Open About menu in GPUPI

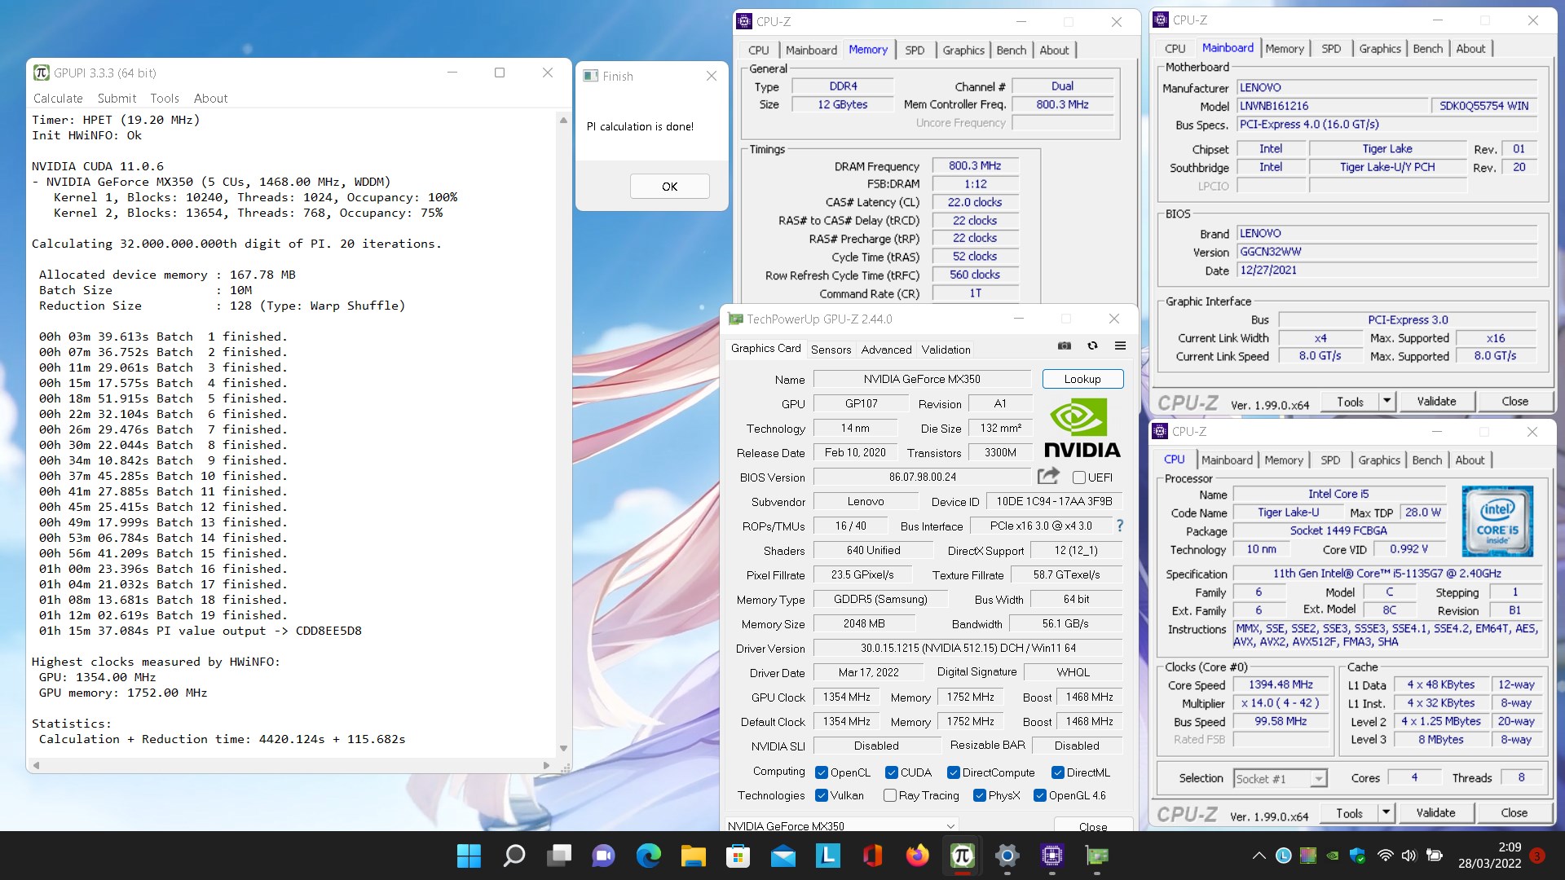(210, 98)
